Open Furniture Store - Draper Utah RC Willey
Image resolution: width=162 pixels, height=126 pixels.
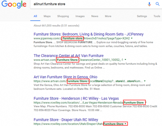pyautogui.click(x=66, y=120)
